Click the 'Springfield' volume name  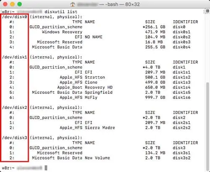click(99, 93)
